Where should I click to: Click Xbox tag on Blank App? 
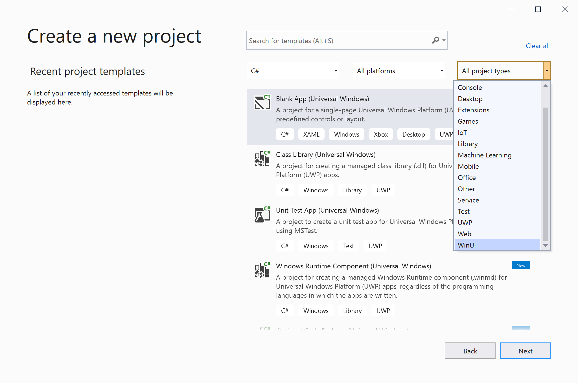click(x=381, y=134)
